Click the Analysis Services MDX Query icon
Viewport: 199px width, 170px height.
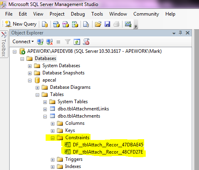(x=56, y=24)
